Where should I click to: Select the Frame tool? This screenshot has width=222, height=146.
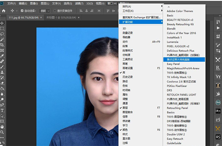[x=2, y=51]
